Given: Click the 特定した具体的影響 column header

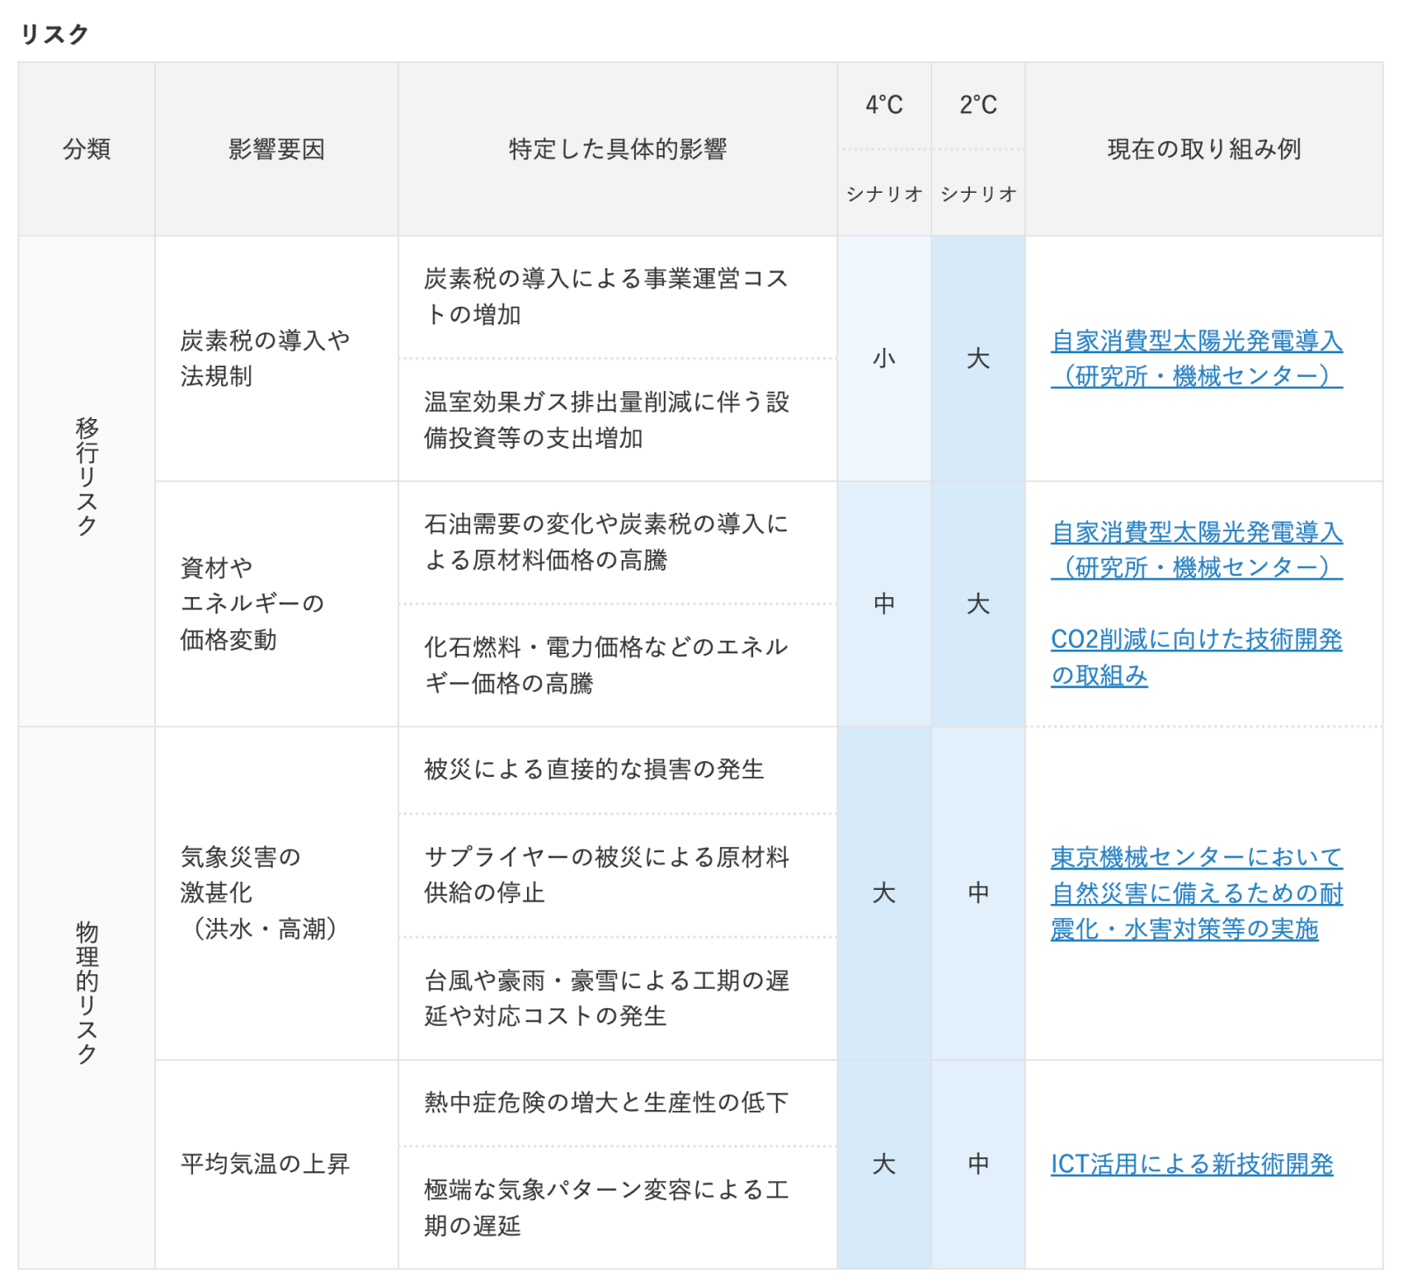Looking at the screenshot, I should click(617, 149).
